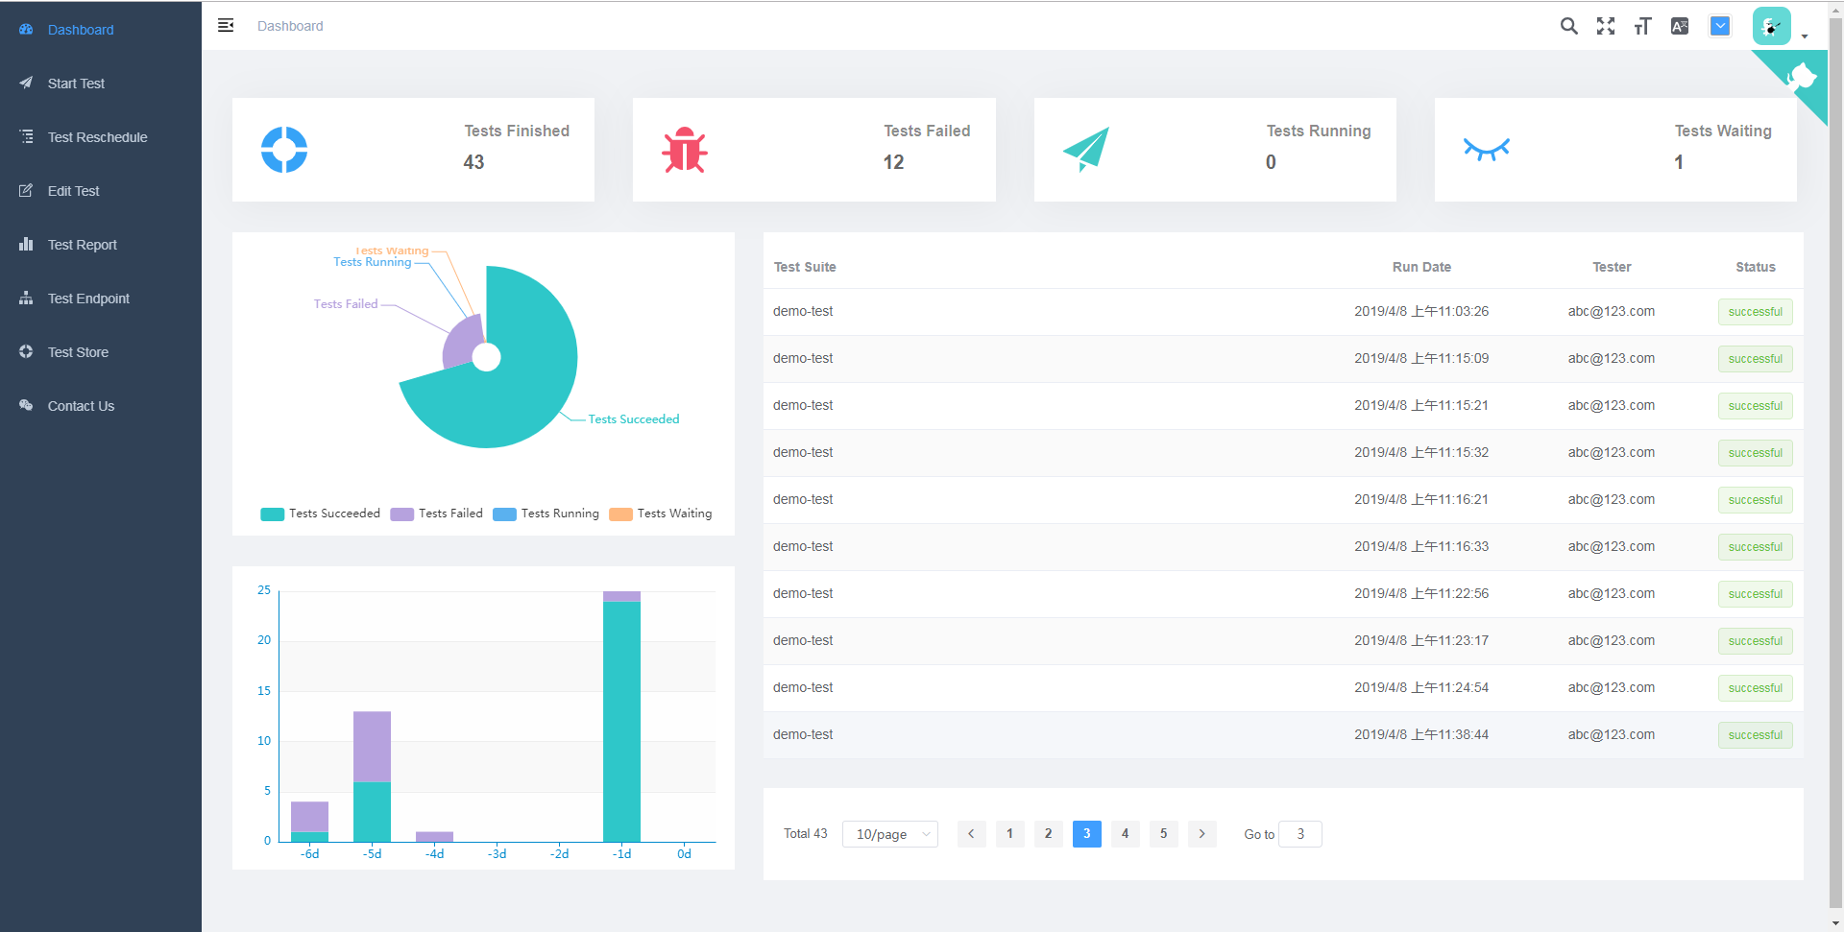
Task: Toggle the sidebar hamburger icon
Action: (226, 26)
